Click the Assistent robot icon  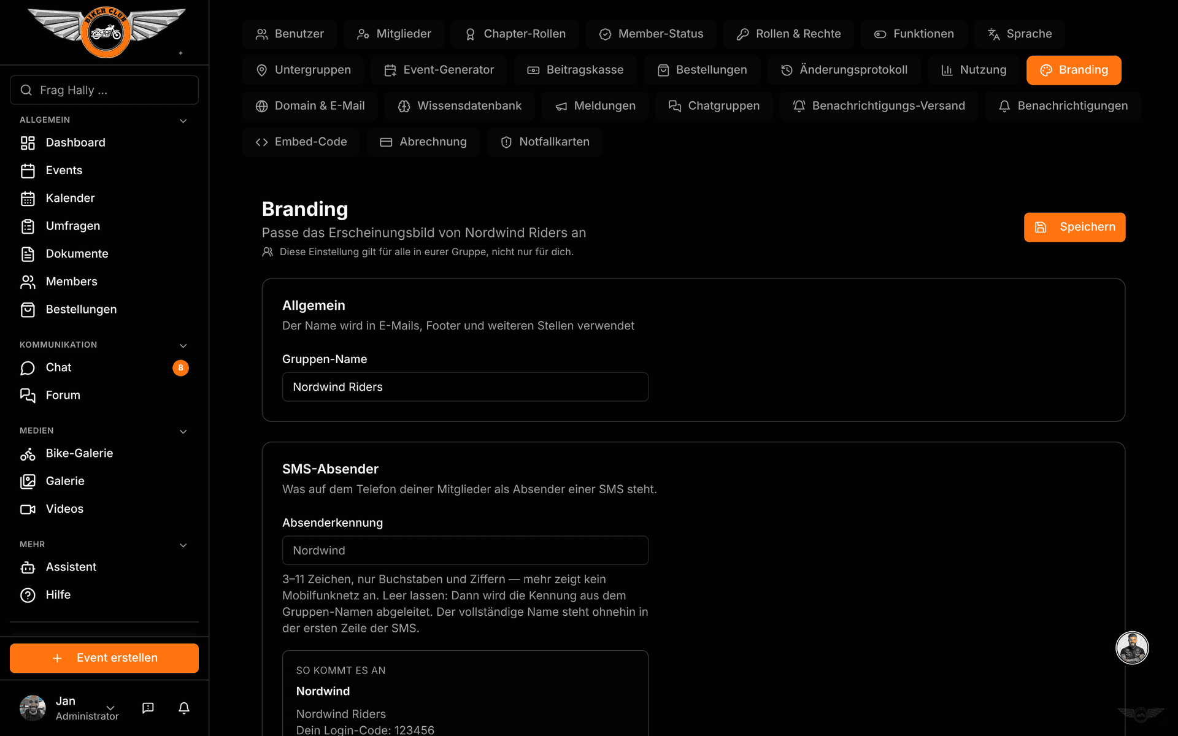pyautogui.click(x=28, y=567)
